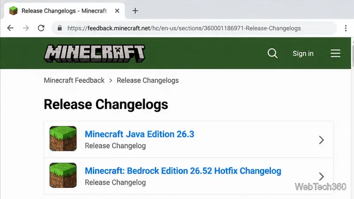Click the Minecraft logo in header

tap(94, 54)
